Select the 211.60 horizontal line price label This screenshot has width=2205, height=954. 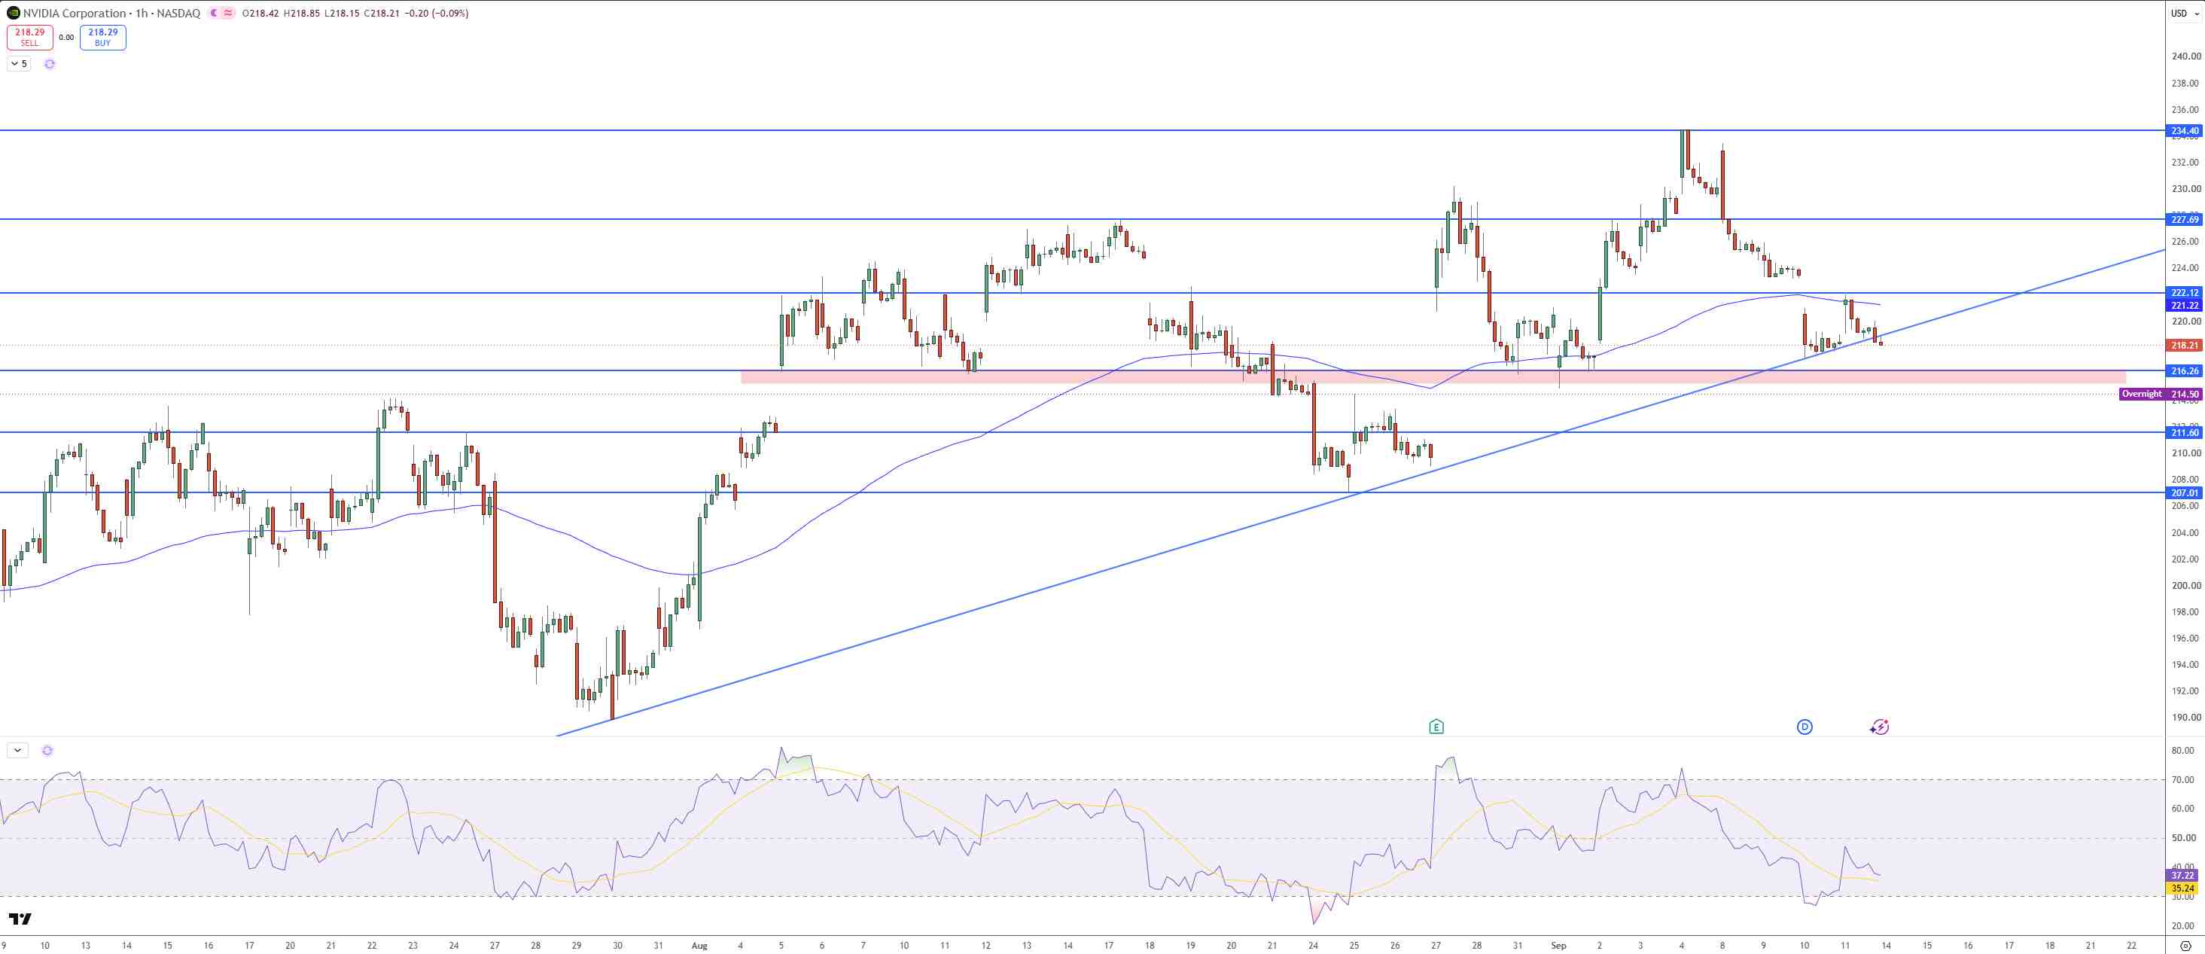2185,433
